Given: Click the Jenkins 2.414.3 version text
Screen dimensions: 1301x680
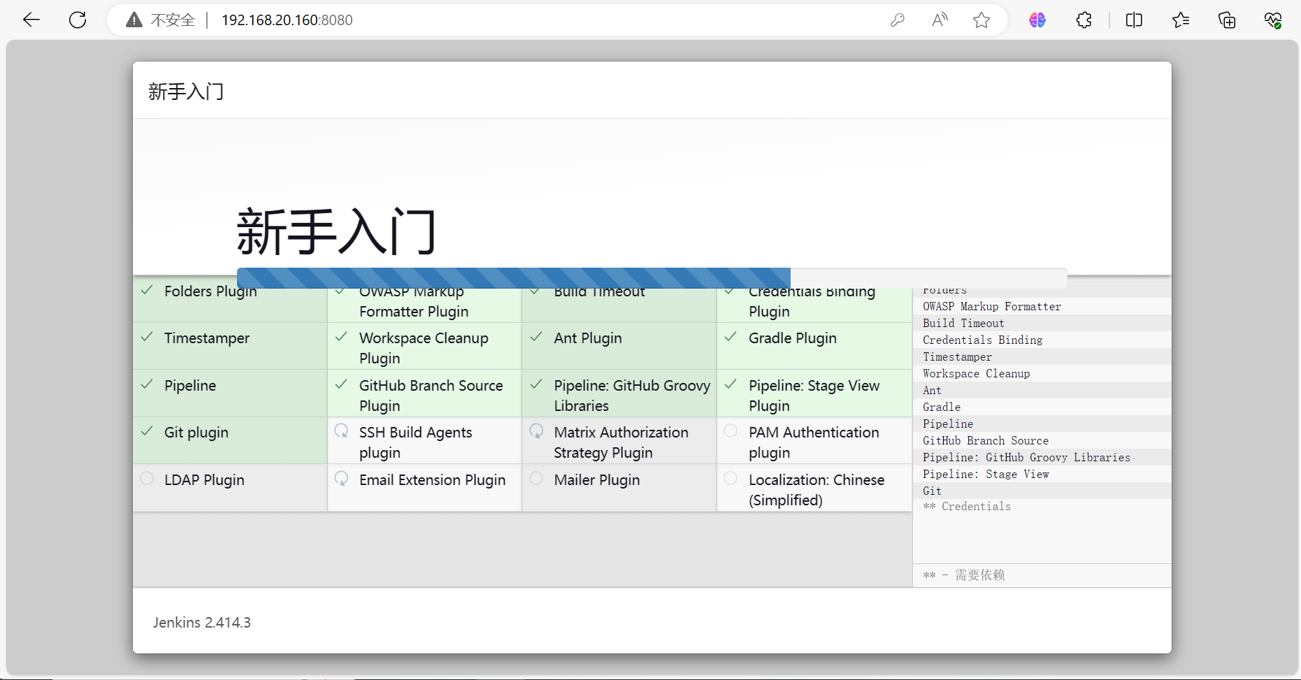Looking at the screenshot, I should coord(202,622).
